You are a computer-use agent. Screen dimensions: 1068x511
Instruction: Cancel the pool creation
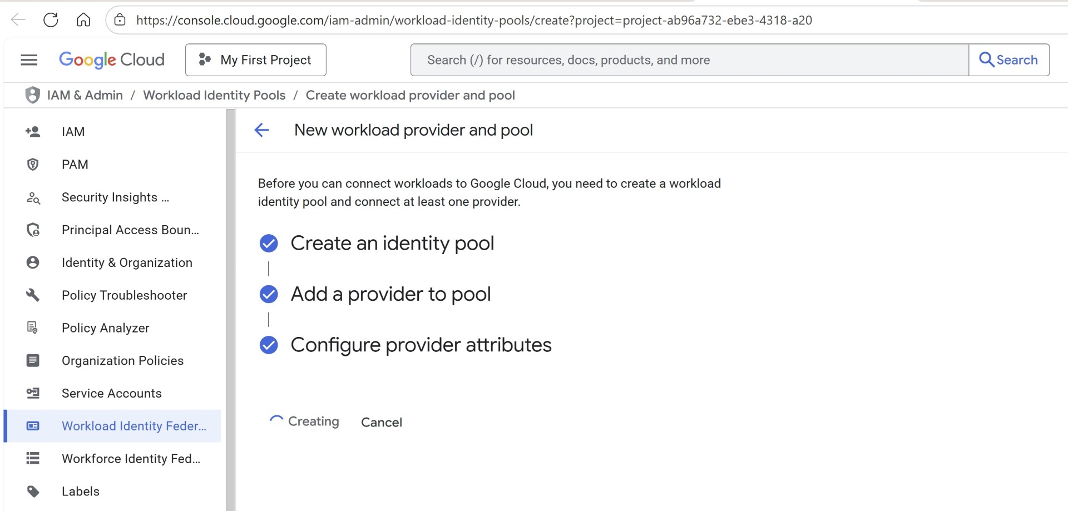tap(382, 422)
